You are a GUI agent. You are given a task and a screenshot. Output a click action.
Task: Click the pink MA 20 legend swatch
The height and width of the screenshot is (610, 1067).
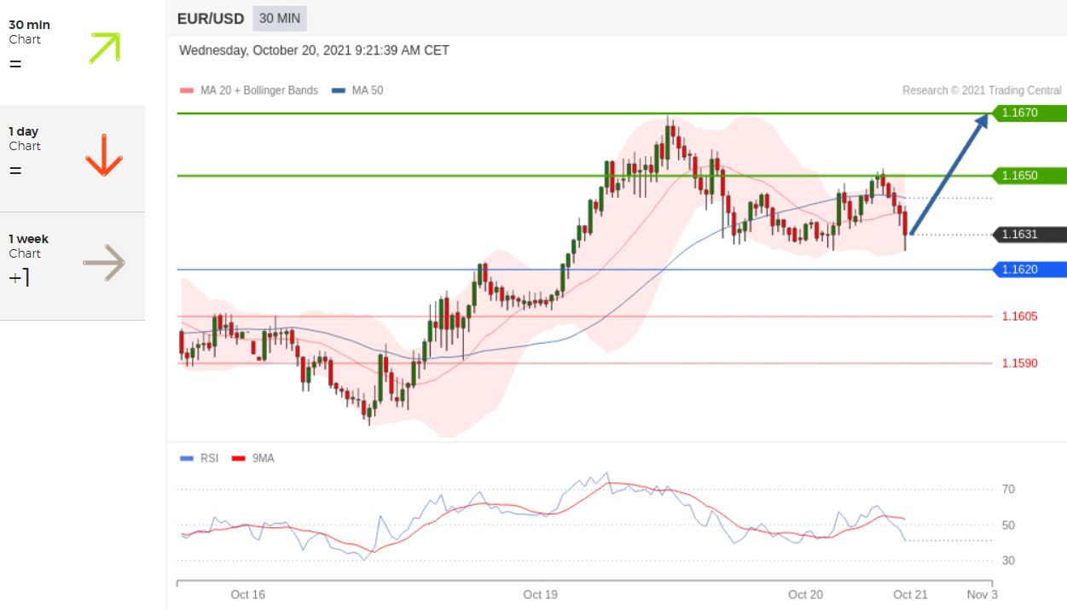coord(187,90)
